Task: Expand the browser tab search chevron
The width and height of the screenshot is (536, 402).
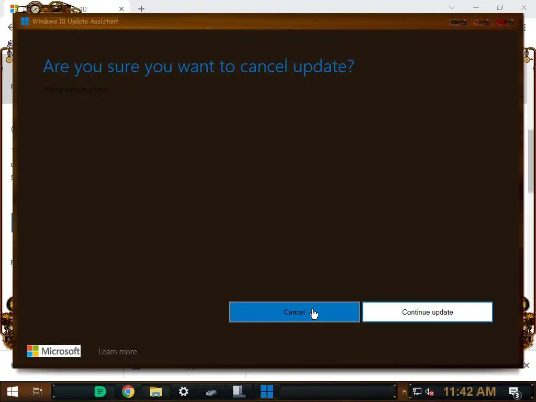Action: coord(452,7)
